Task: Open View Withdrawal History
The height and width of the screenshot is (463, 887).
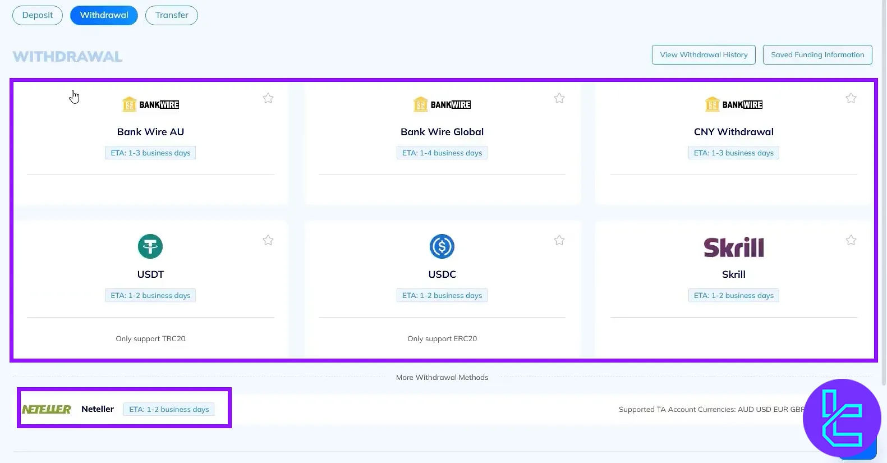Action: click(704, 54)
